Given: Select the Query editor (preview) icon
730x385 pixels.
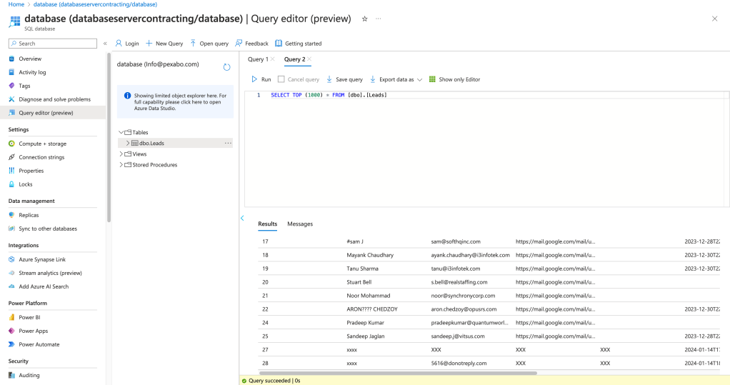Looking at the screenshot, I should 11,113.
